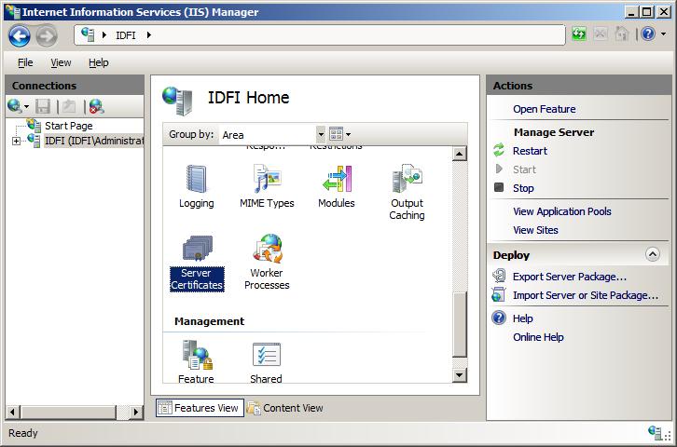Viewport: 677px width, 447px height.
Task: Click the Stop toolbar icon next to Refresh
Action: pos(601,34)
